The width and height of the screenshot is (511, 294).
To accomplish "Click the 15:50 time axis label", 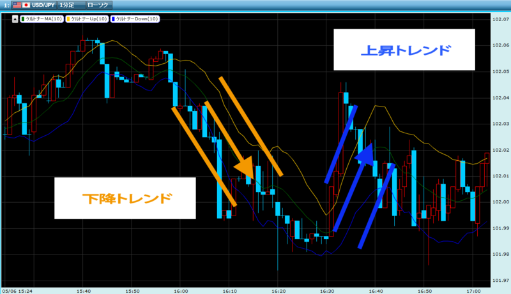I will click(133, 291).
